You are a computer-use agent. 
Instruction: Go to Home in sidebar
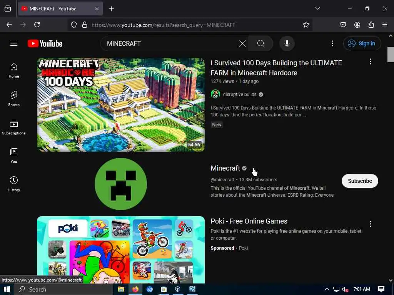tap(14, 71)
